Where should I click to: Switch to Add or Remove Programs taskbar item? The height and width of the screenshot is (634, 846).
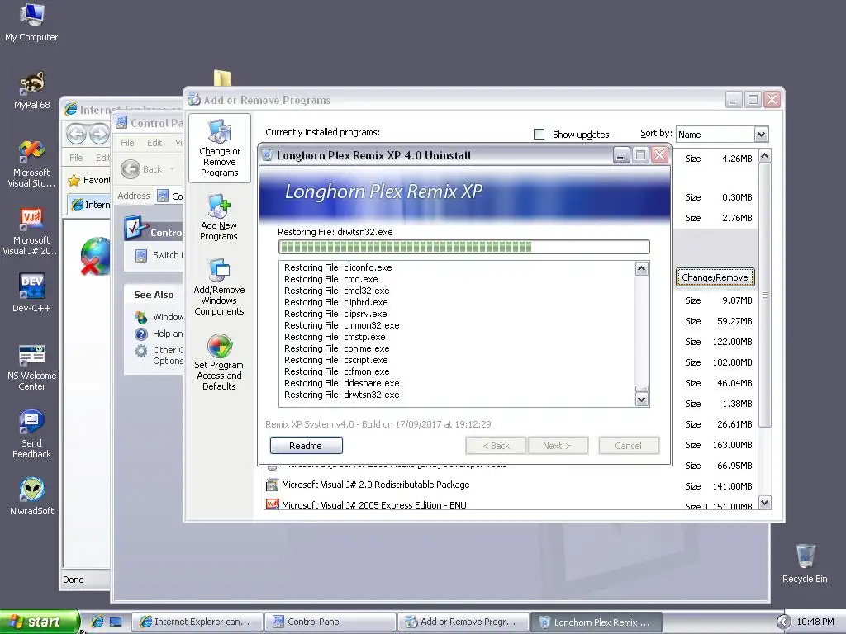[x=463, y=622]
